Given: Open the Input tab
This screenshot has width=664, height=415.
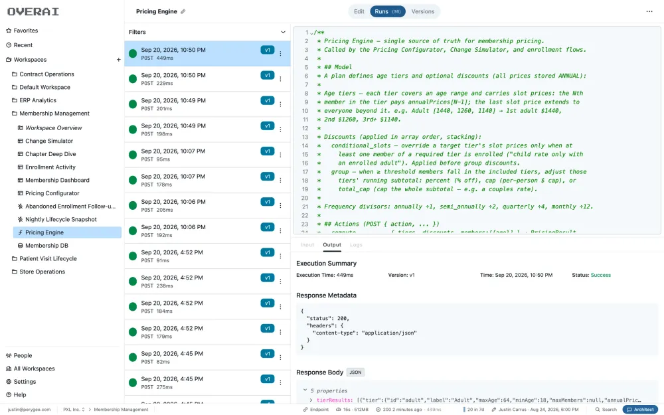Looking at the screenshot, I should [307, 245].
